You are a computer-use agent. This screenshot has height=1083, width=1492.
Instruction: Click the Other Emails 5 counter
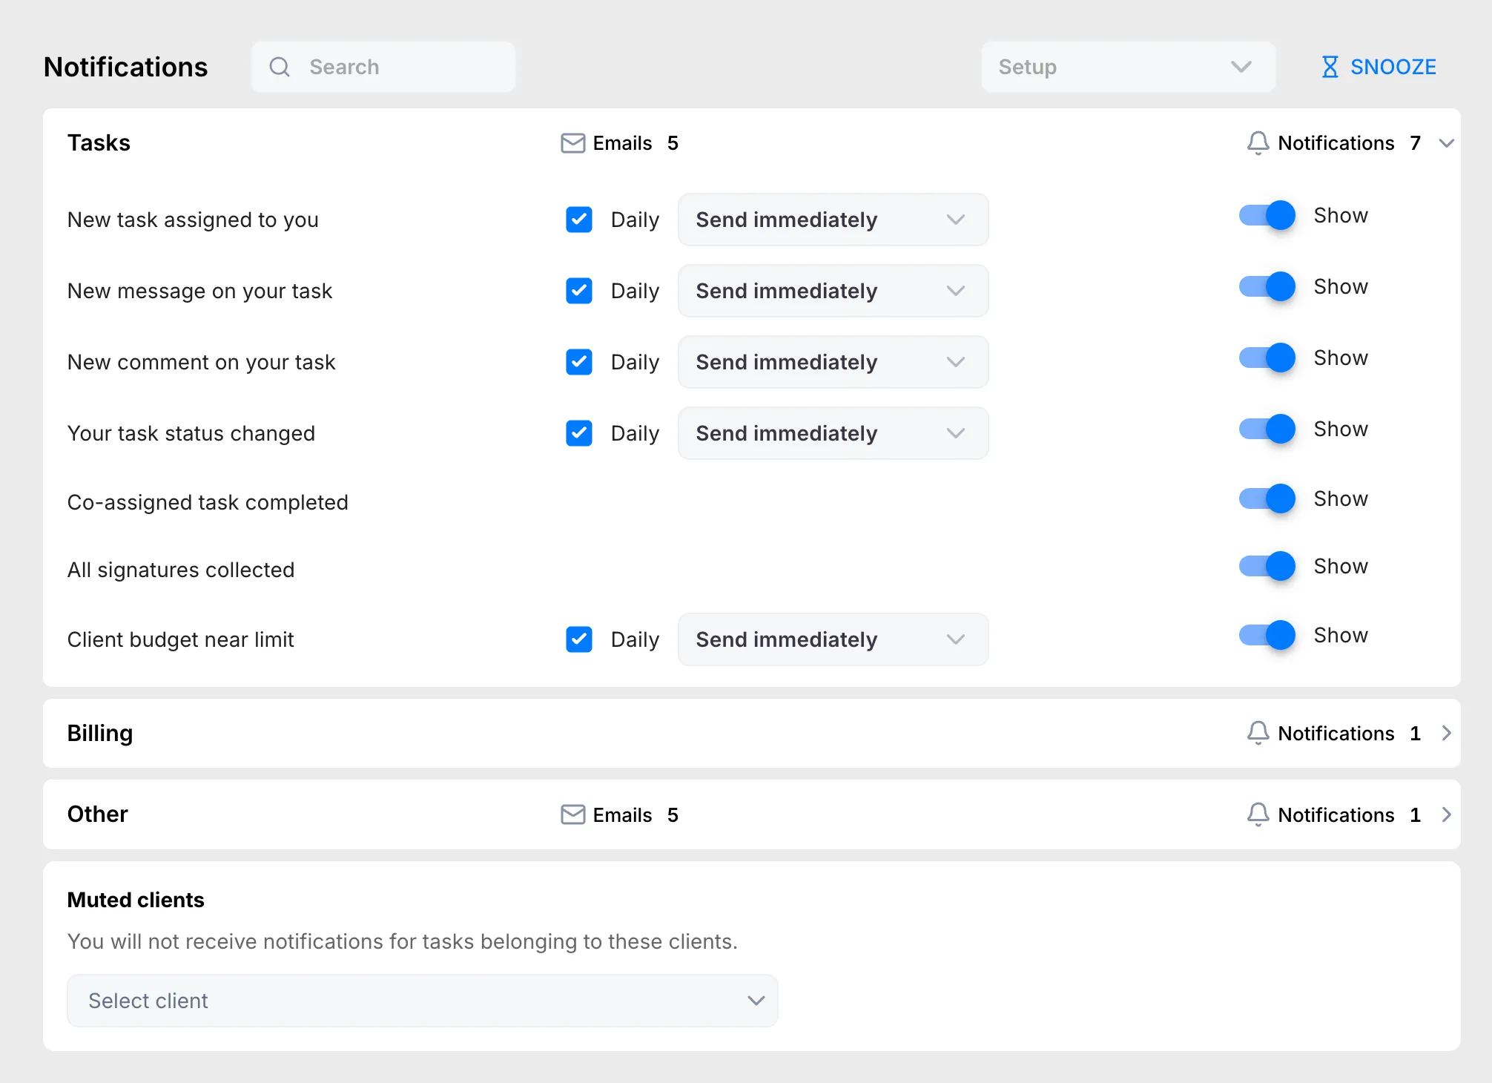(620, 814)
